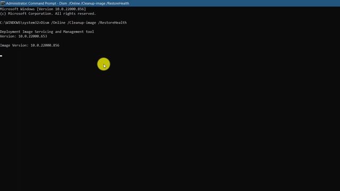Click the 'Microsoft Windows [Version 10.0.22000.856]' line
340x191 pixels.
(43, 9)
